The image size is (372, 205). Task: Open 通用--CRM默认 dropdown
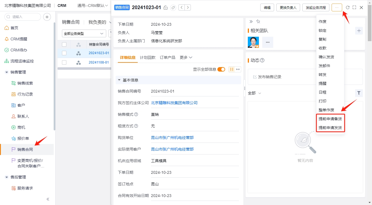[92, 6]
